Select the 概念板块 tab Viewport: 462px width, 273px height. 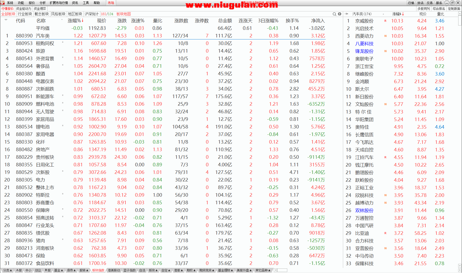42,14
